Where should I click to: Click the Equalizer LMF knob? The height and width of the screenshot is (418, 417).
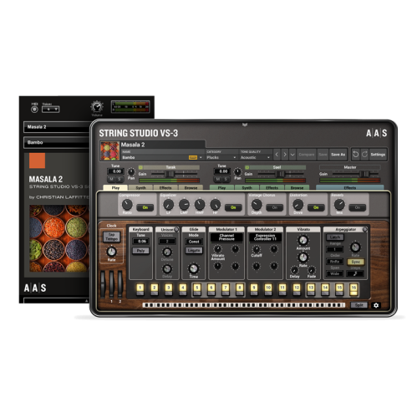click(184, 205)
